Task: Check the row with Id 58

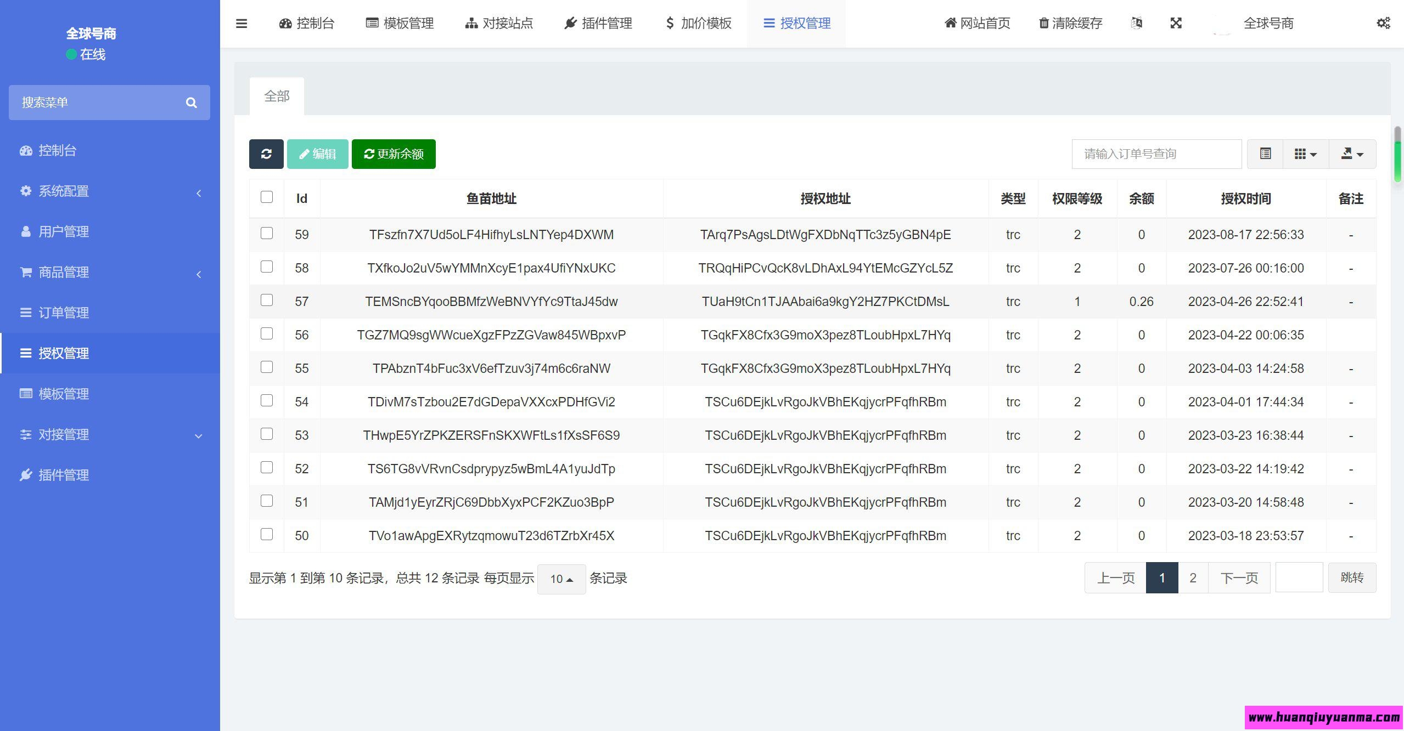Action: pyautogui.click(x=267, y=267)
